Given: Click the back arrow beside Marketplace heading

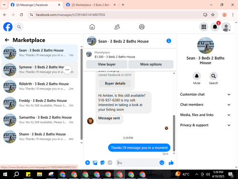Looking at the screenshot, I should click(x=7, y=40).
